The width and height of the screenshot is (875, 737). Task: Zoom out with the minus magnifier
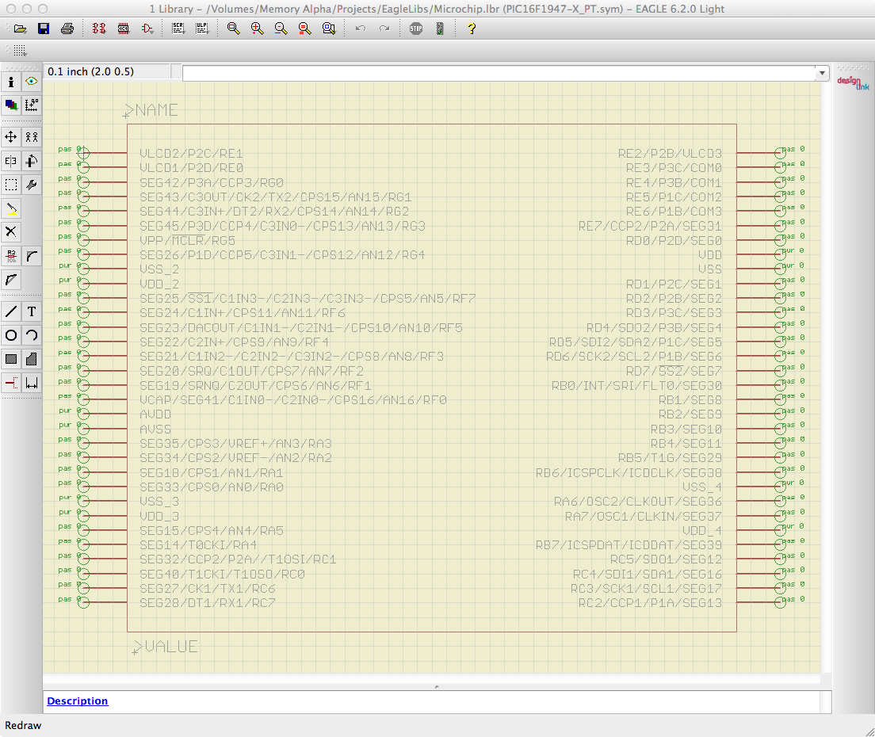pos(281,29)
